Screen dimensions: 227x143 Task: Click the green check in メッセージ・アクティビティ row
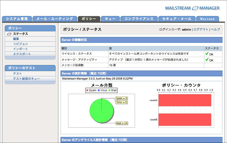[207, 60]
